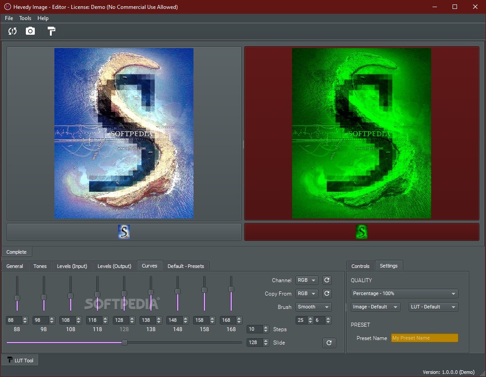The width and height of the screenshot is (486, 377).
Task: Click the 148 curve value field
Action: pos(174,320)
